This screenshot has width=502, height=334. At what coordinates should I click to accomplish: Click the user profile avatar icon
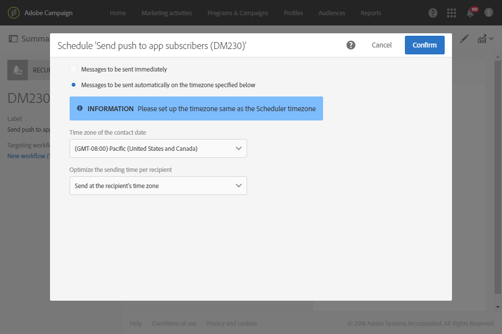point(489,13)
